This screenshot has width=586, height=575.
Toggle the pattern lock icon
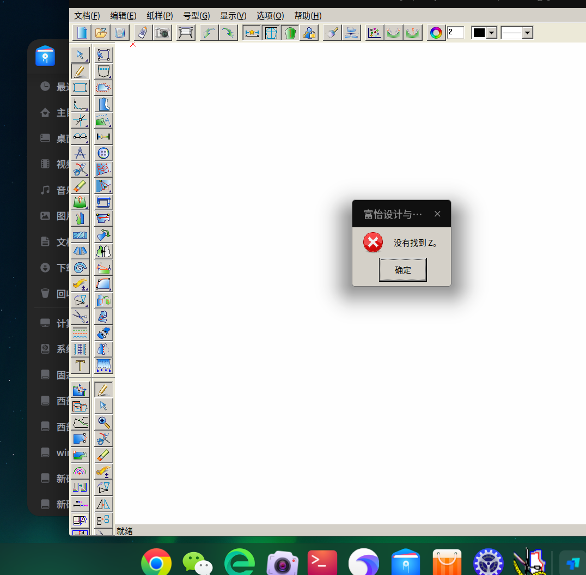[x=309, y=33]
